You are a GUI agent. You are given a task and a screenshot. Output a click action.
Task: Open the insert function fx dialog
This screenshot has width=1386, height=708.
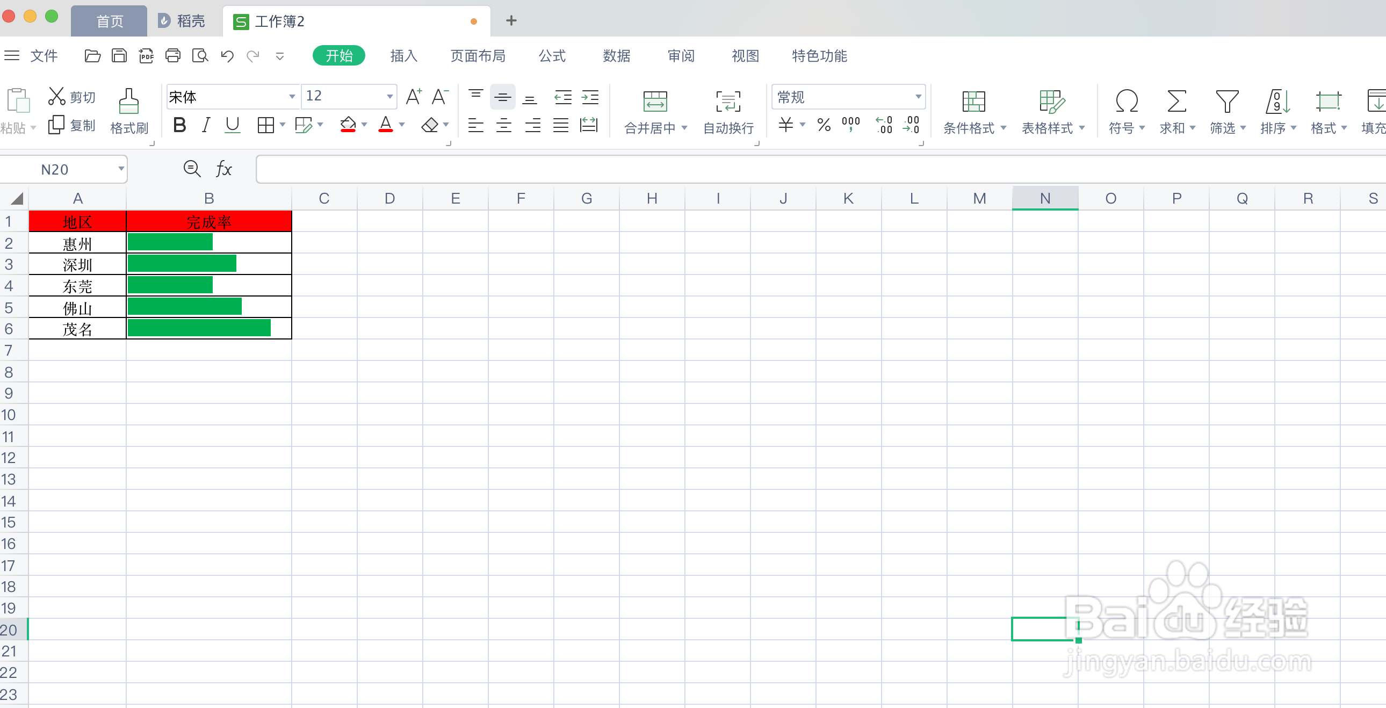(223, 169)
